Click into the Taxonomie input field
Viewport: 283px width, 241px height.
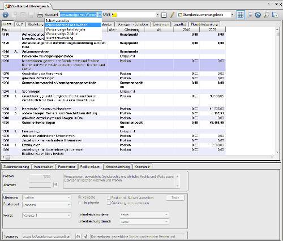click(46, 236)
